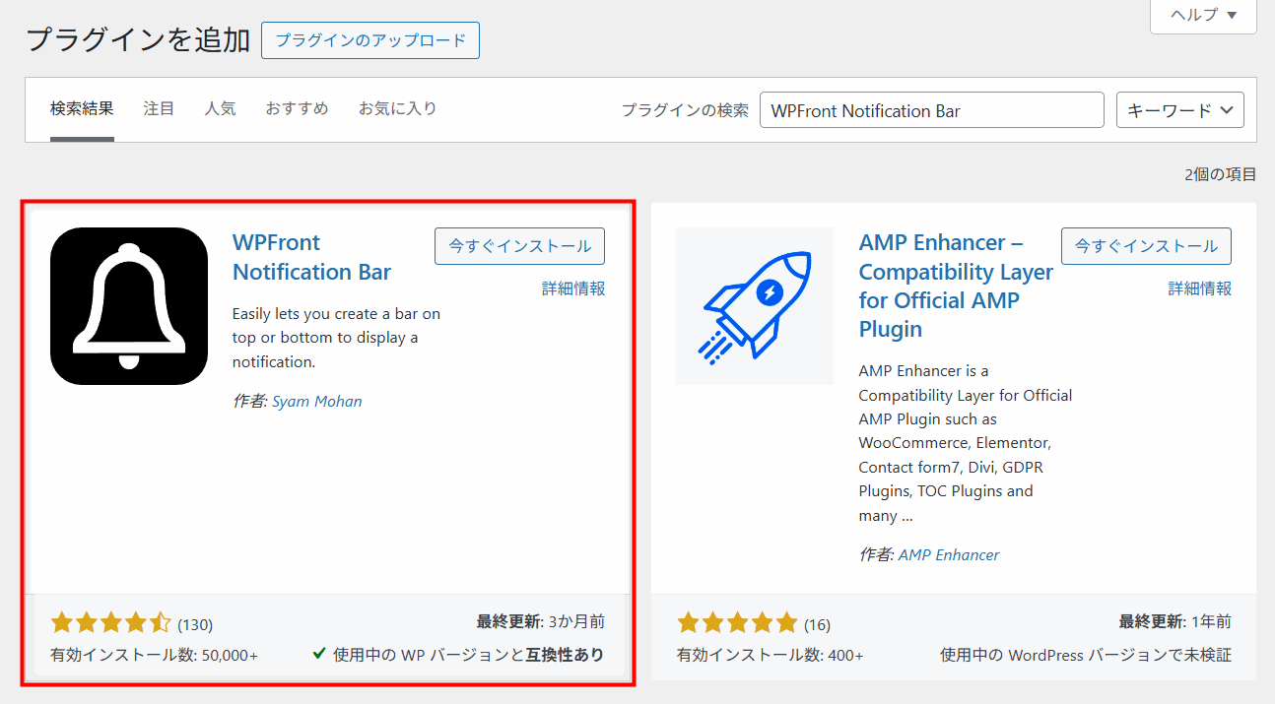Click the AMP Enhancer five-star rating

tap(737, 622)
